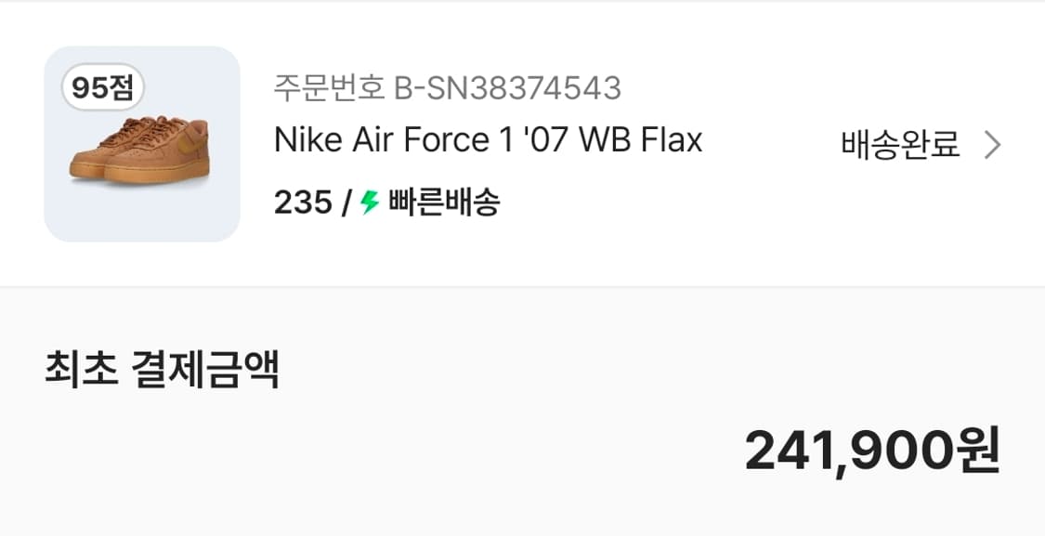Click the word Air in product name
The width and height of the screenshot is (1045, 536).
pyautogui.click(x=376, y=140)
